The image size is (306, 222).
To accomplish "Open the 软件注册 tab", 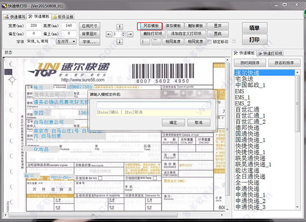I will click(63, 17).
